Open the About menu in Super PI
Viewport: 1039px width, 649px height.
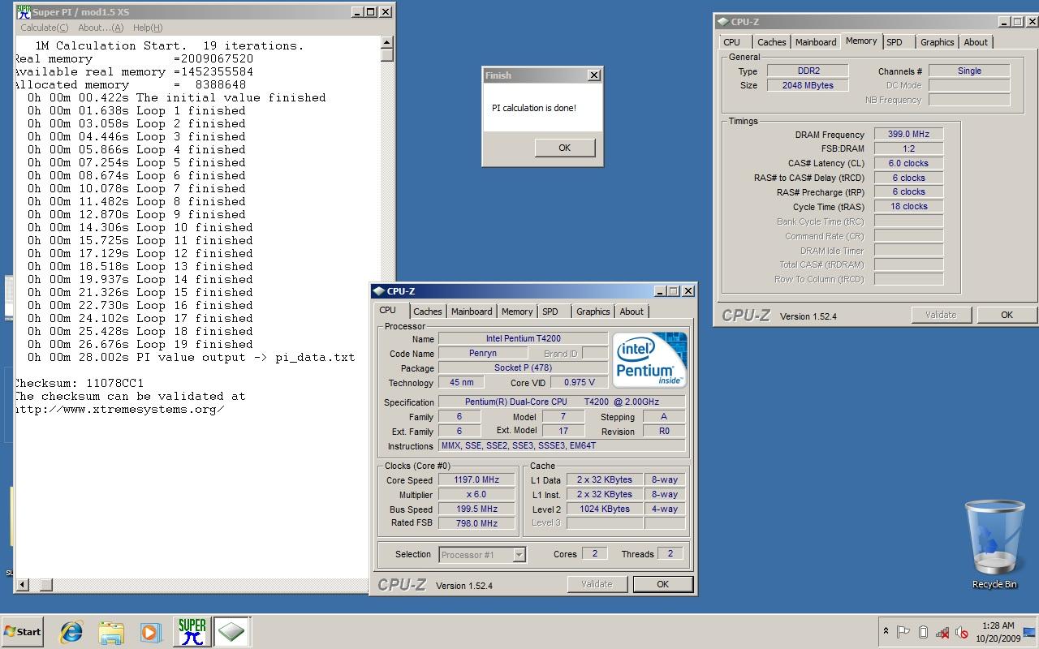click(101, 28)
